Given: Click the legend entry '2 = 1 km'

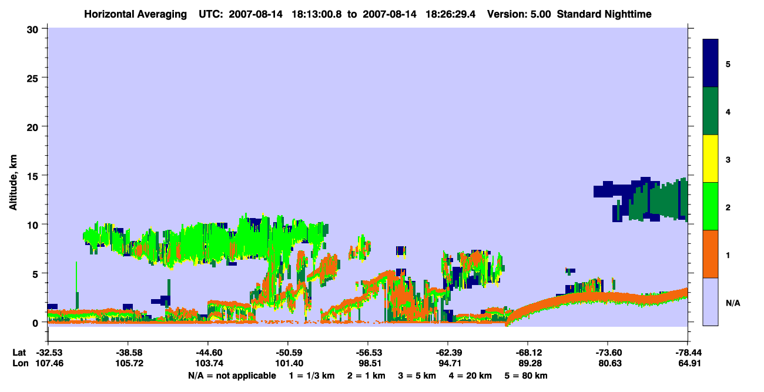Looking at the screenshot, I should (366, 376).
